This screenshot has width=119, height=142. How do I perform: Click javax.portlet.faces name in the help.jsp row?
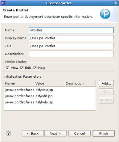point(20,102)
